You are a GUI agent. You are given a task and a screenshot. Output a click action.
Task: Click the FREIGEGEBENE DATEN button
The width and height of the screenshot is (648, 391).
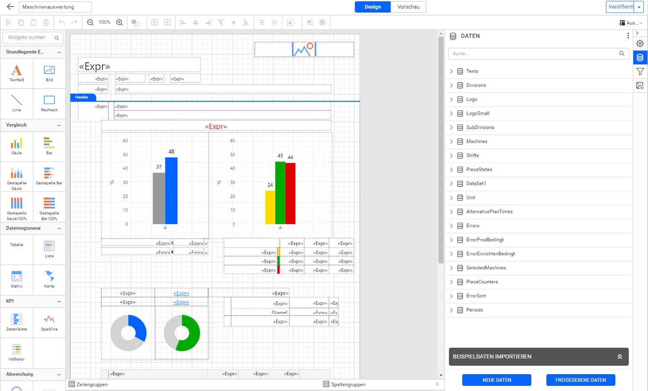[x=580, y=380]
